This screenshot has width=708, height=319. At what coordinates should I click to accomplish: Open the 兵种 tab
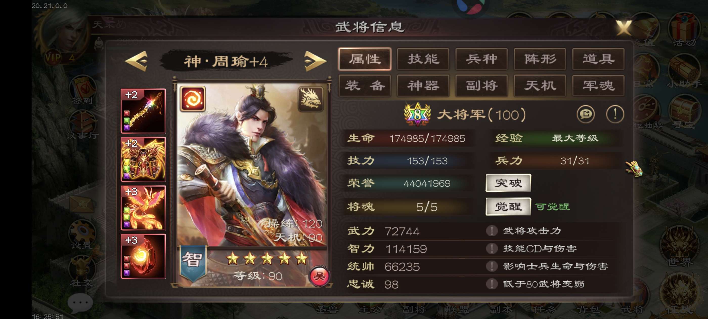pyautogui.click(x=481, y=59)
